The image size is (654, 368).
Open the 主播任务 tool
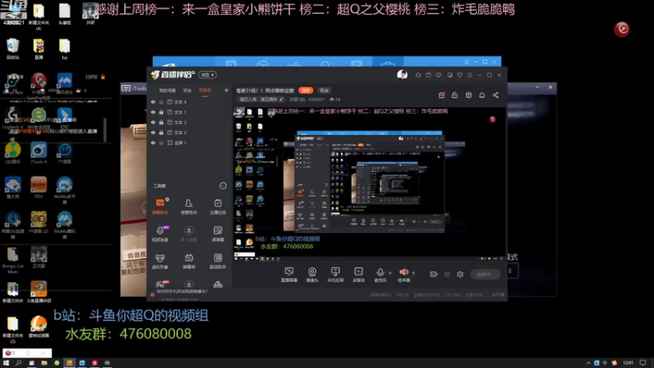217,207
